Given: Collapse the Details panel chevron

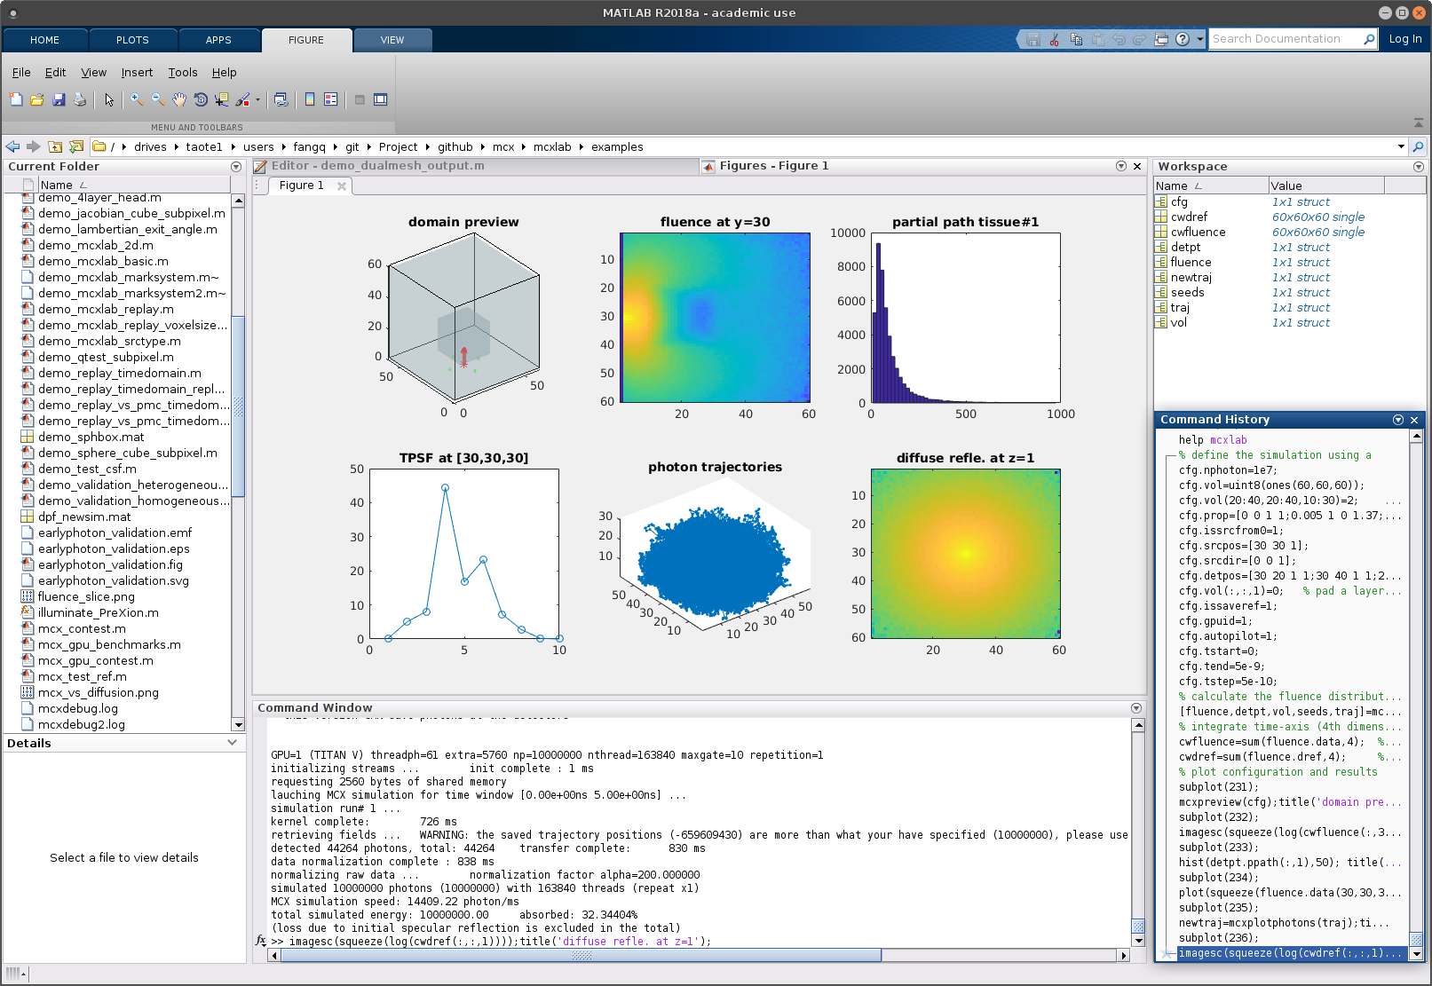Looking at the screenshot, I should click(x=233, y=743).
